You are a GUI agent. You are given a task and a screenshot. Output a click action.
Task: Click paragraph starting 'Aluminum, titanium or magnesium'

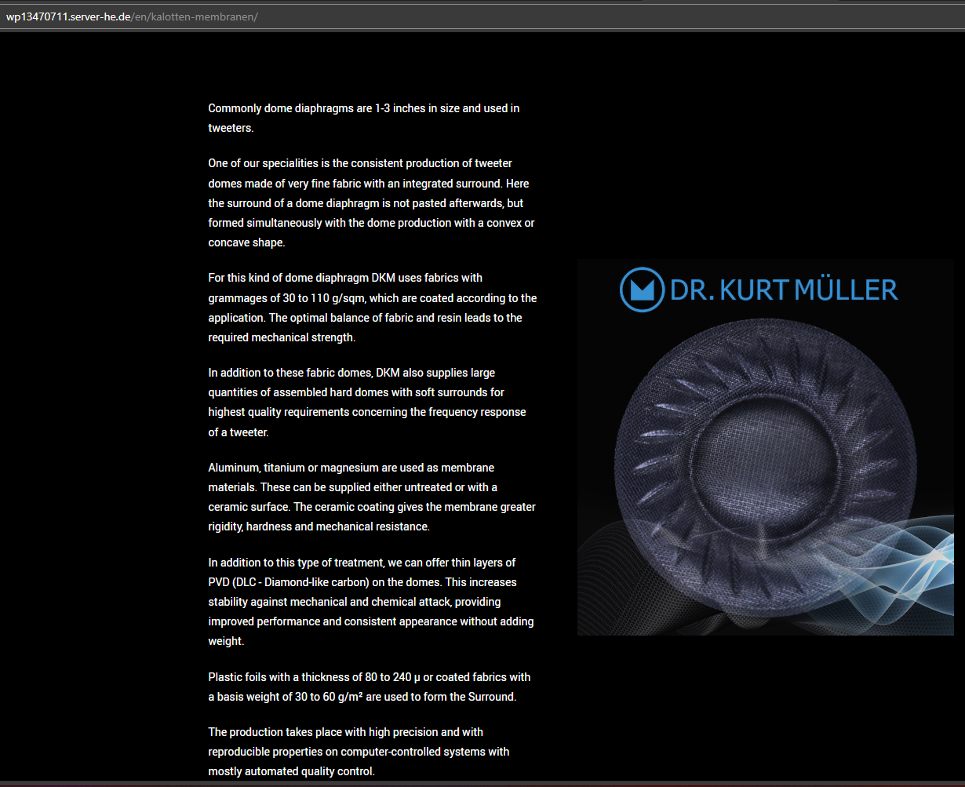pyautogui.click(x=372, y=497)
